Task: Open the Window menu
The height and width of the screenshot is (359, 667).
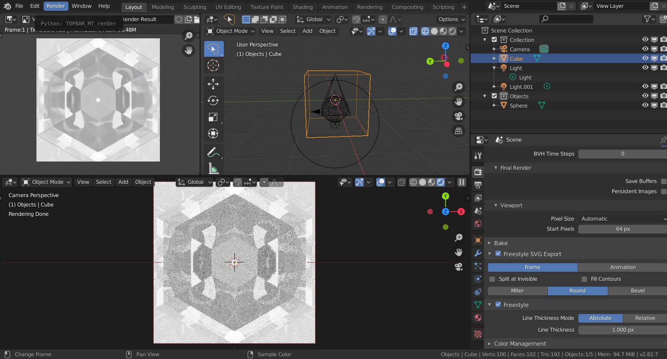Action: (x=82, y=6)
